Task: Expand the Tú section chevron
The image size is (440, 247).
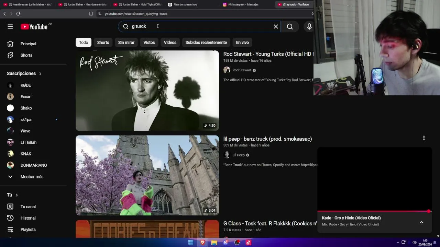Action: tap(16, 195)
